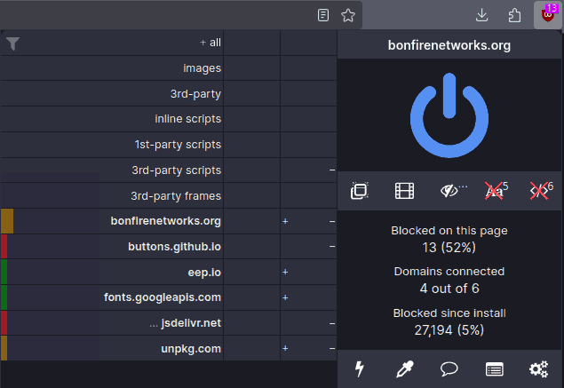Select the 3rd-party rule row
The height and width of the screenshot is (388, 564).
pos(112,94)
